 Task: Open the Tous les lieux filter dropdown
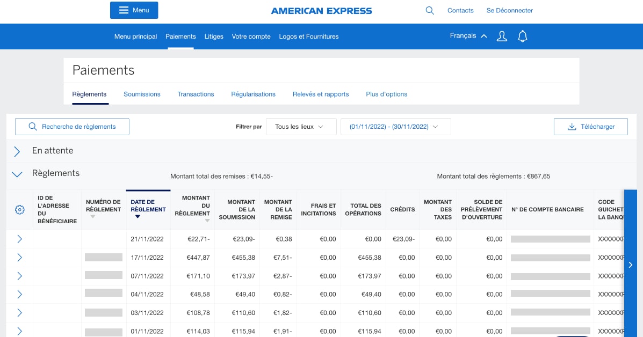pos(301,127)
